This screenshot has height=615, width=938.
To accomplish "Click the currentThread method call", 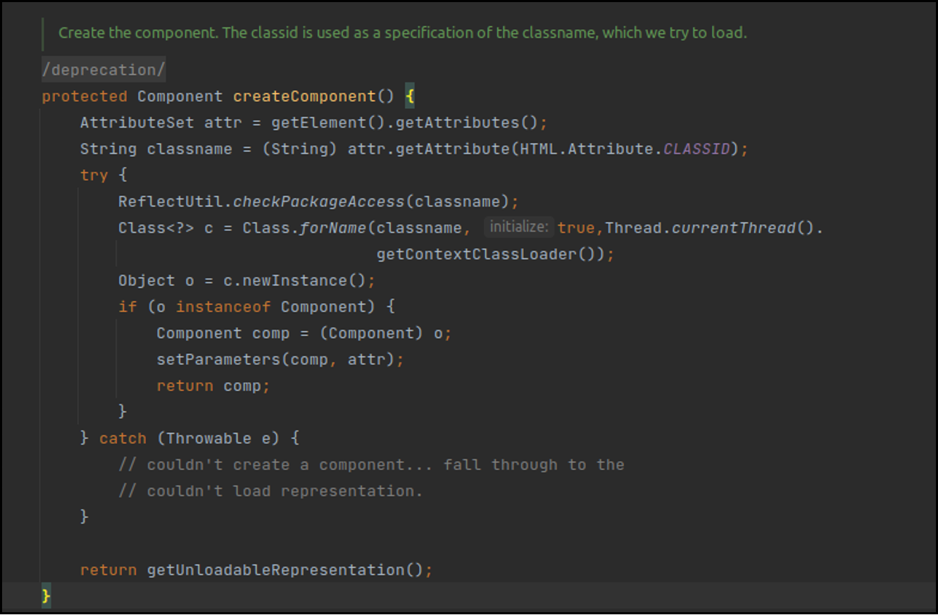I will (x=734, y=228).
